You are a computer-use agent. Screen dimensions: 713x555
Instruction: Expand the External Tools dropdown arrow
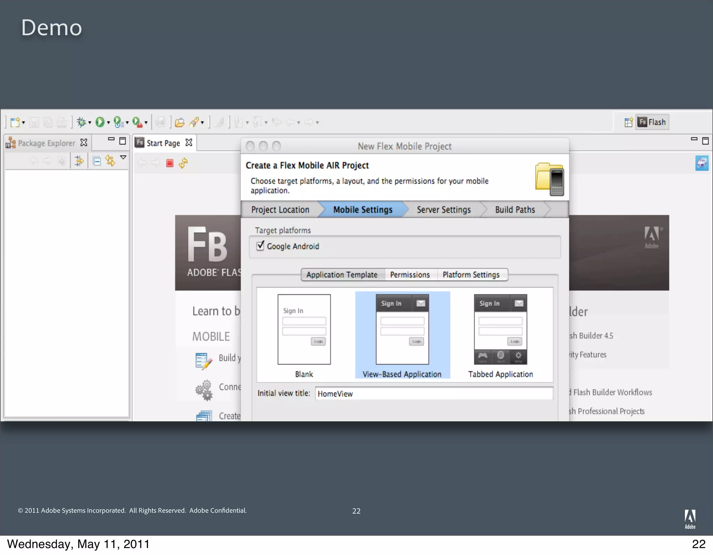tap(146, 123)
